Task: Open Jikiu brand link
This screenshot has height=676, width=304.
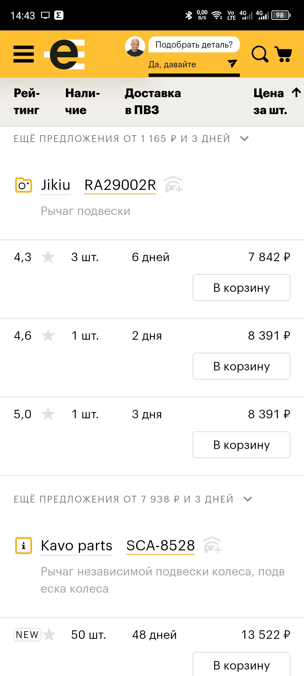Action: tap(55, 185)
